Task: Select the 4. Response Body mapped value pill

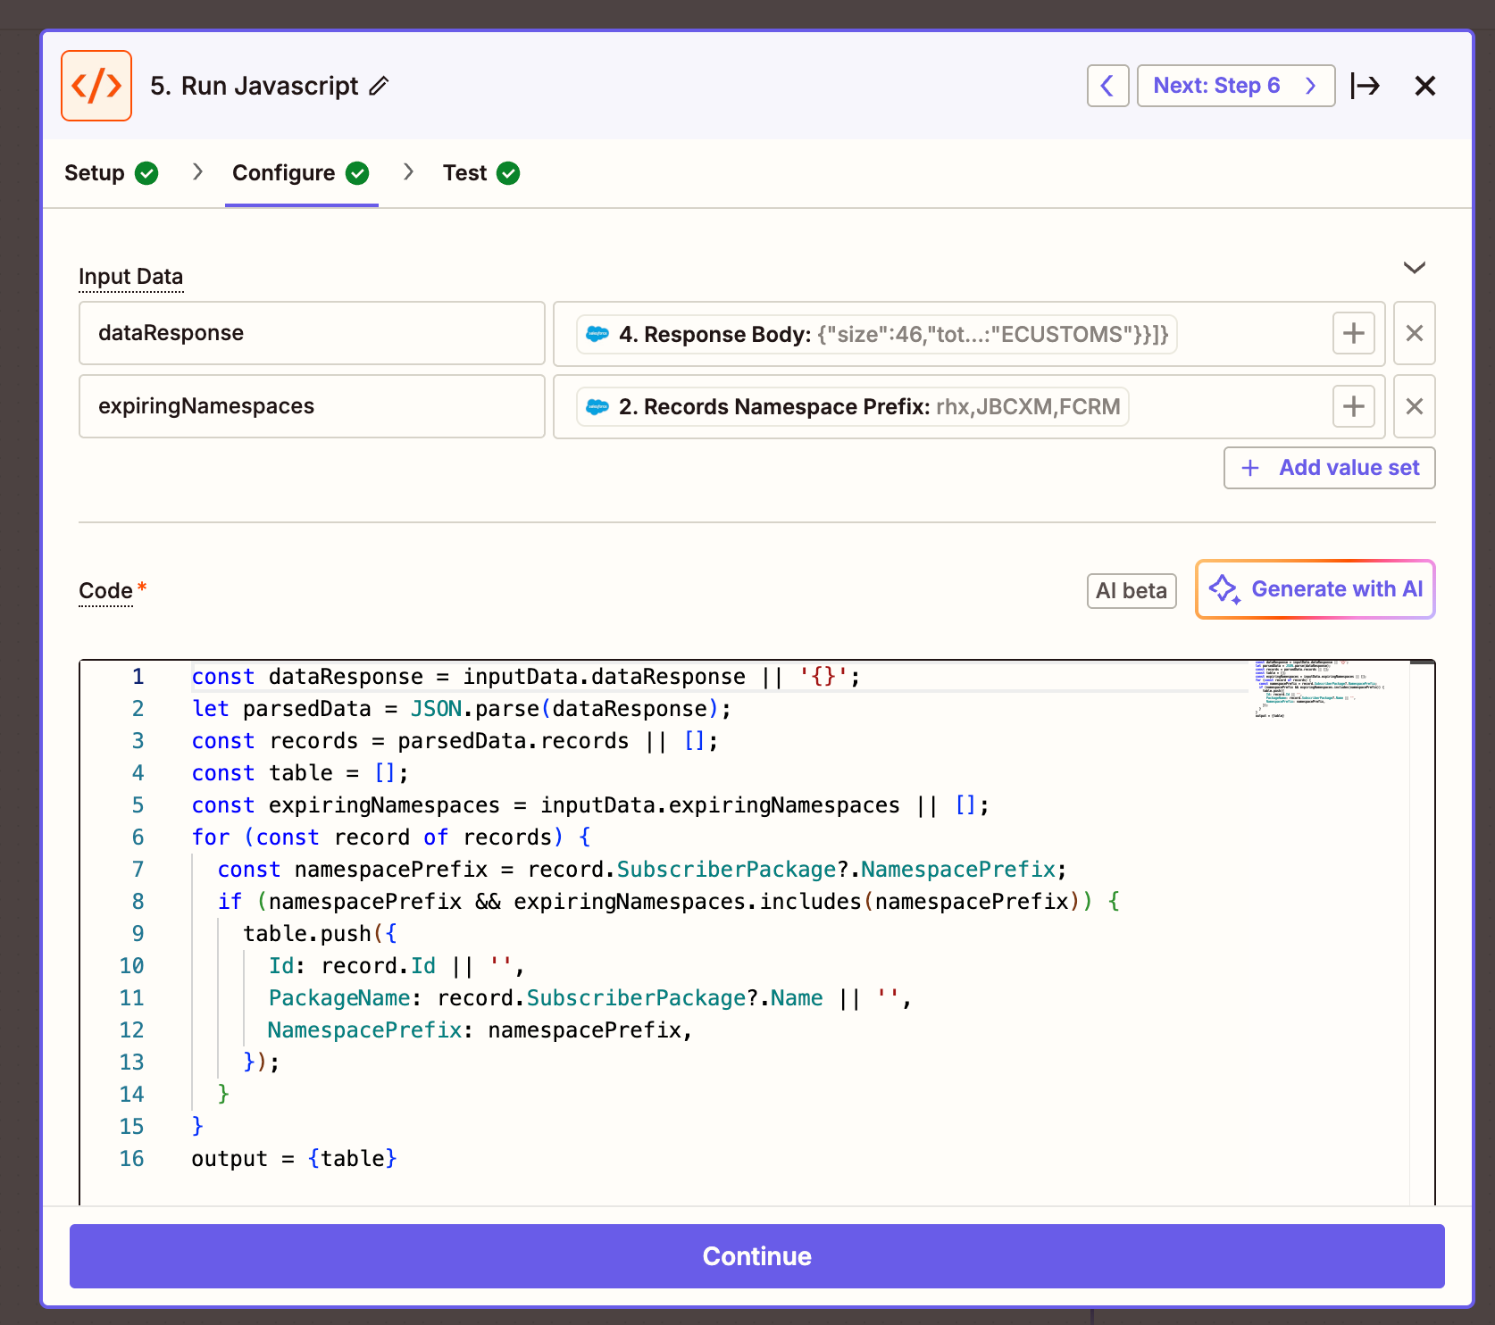Action: click(x=876, y=334)
